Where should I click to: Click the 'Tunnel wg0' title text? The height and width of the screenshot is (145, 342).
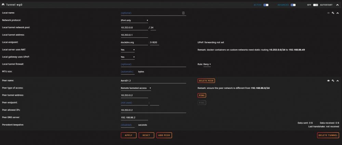pos(14,5)
